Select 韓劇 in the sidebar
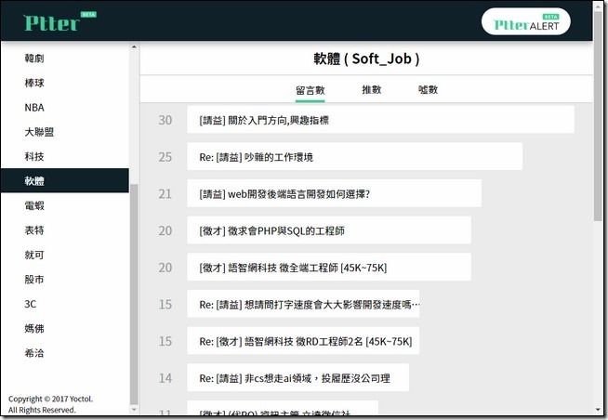This screenshot has height=420, width=608. (x=34, y=59)
